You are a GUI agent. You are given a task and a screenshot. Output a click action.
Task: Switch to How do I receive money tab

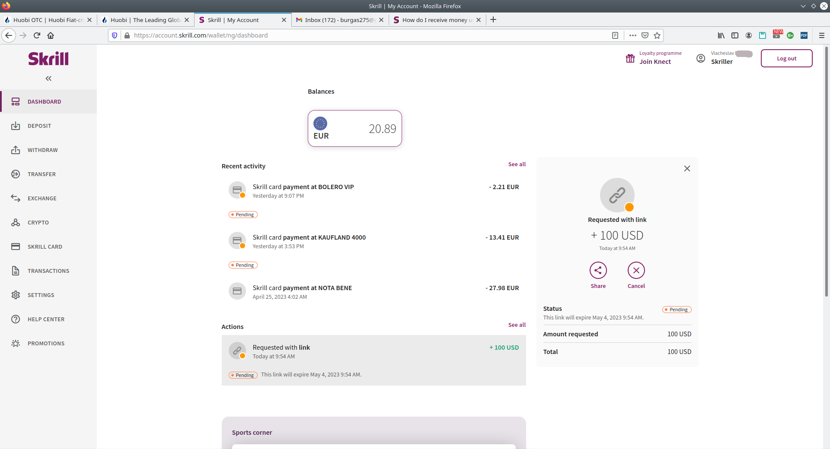point(437,20)
